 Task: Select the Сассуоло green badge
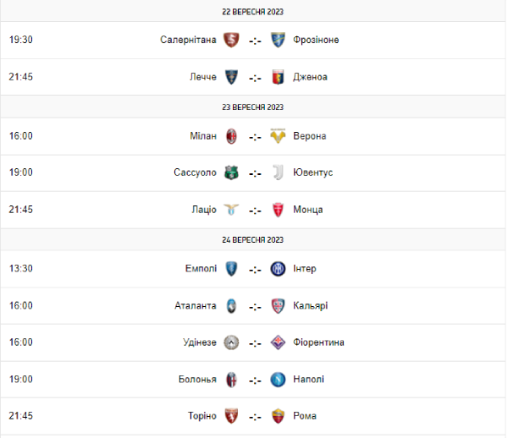(x=231, y=172)
